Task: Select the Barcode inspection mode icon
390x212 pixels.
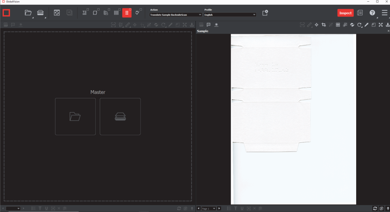Action: coord(116,13)
